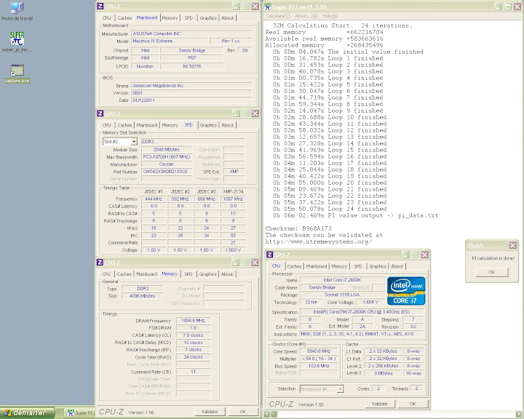
Task: Click the Super PI taskbar button
Action: [82, 412]
